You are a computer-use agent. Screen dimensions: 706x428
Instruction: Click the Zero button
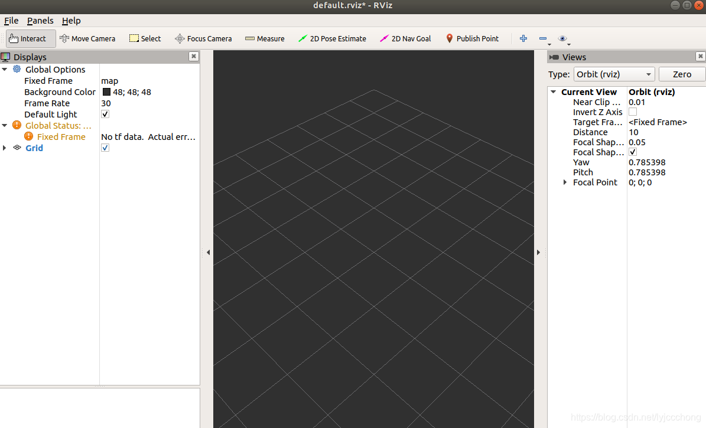pos(682,74)
